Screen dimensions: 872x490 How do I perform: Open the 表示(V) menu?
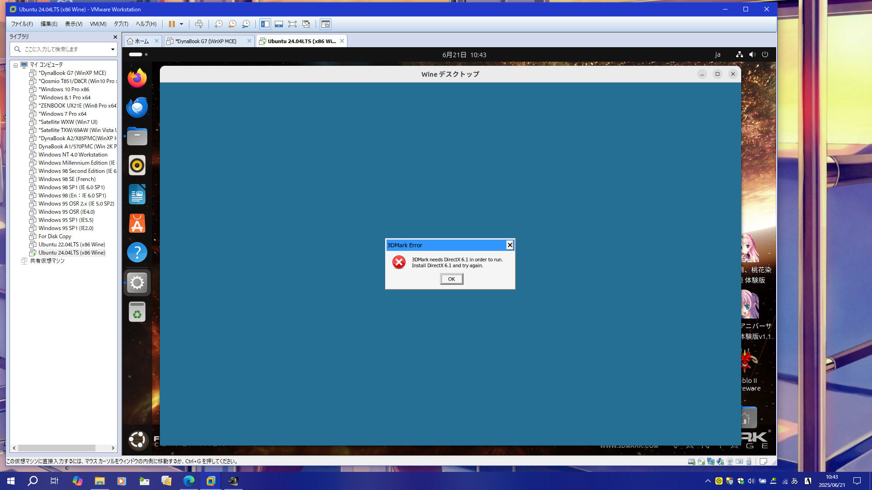[74, 24]
